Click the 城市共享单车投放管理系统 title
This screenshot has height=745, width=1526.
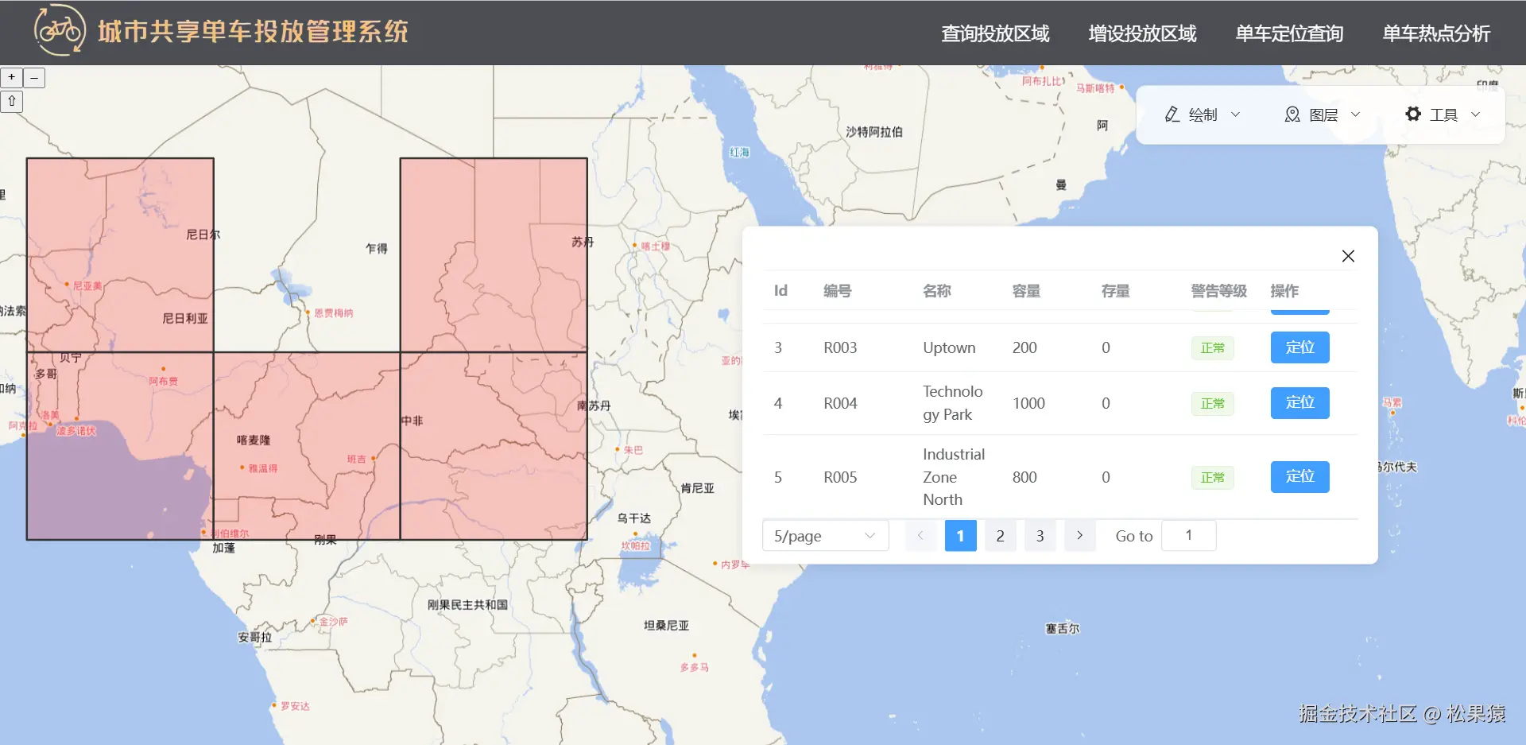pos(253,32)
